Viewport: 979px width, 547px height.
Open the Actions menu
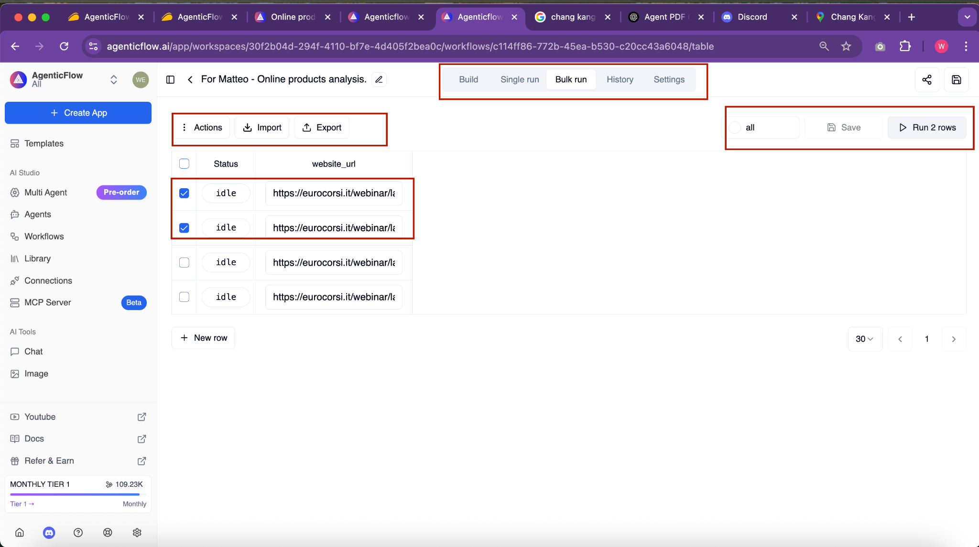point(201,128)
